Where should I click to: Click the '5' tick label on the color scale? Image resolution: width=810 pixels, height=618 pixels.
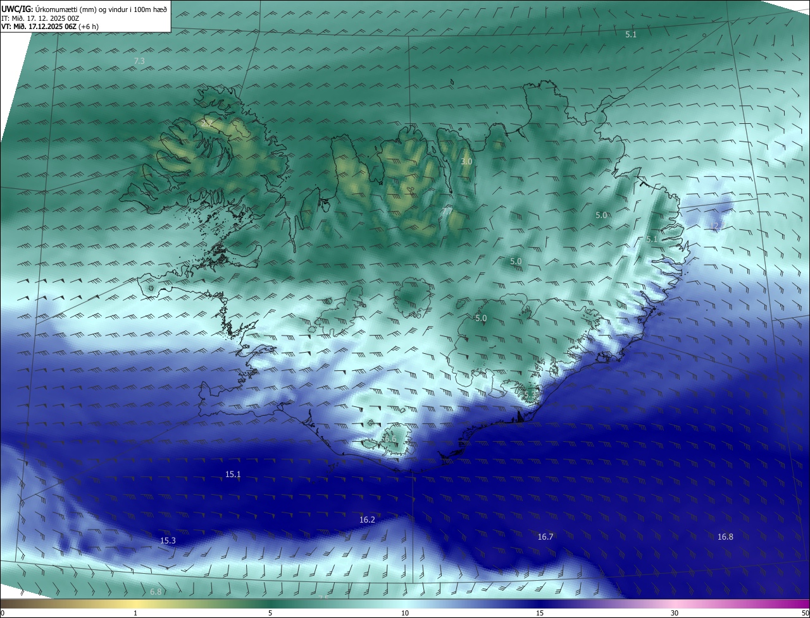pos(270,613)
